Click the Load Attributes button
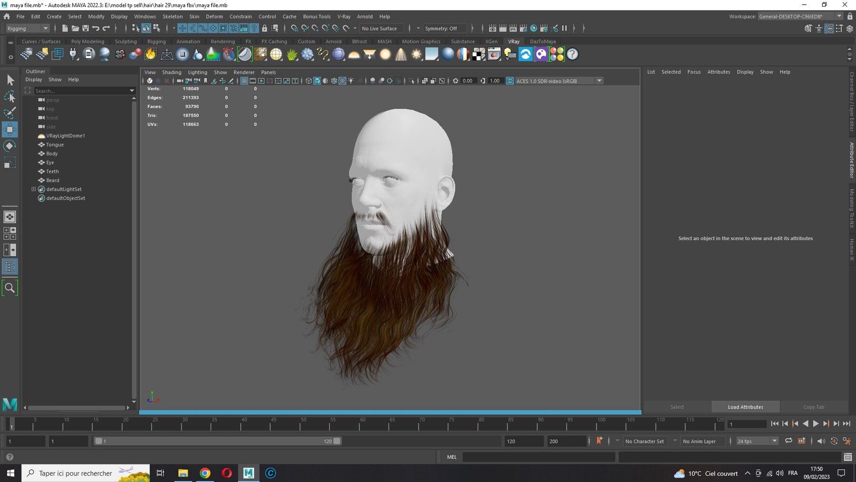The width and height of the screenshot is (856, 482). pyautogui.click(x=745, y=407)
